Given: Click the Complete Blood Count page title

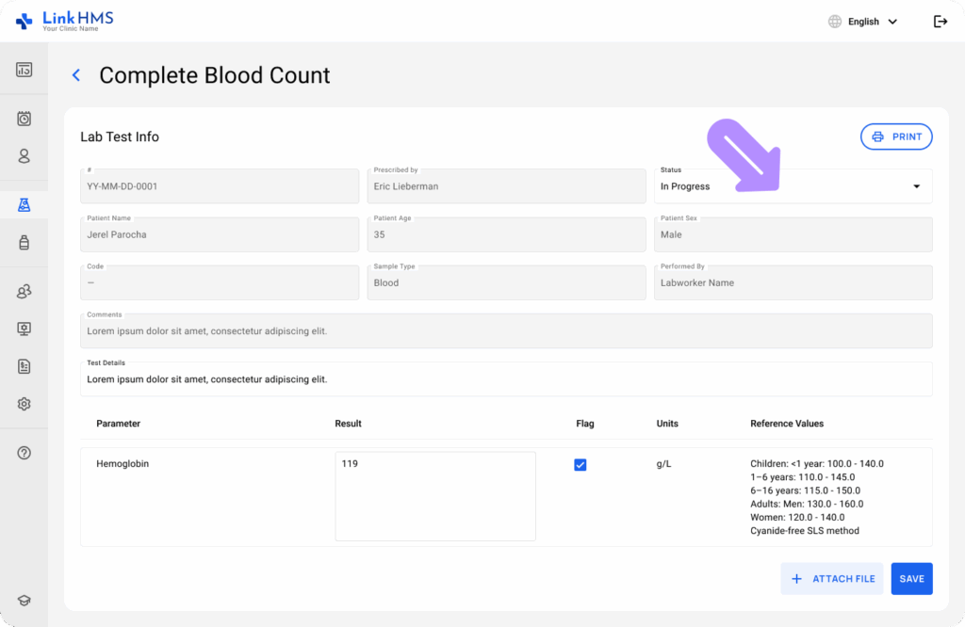Looking at the screenshot, I should tap(215, 75).
